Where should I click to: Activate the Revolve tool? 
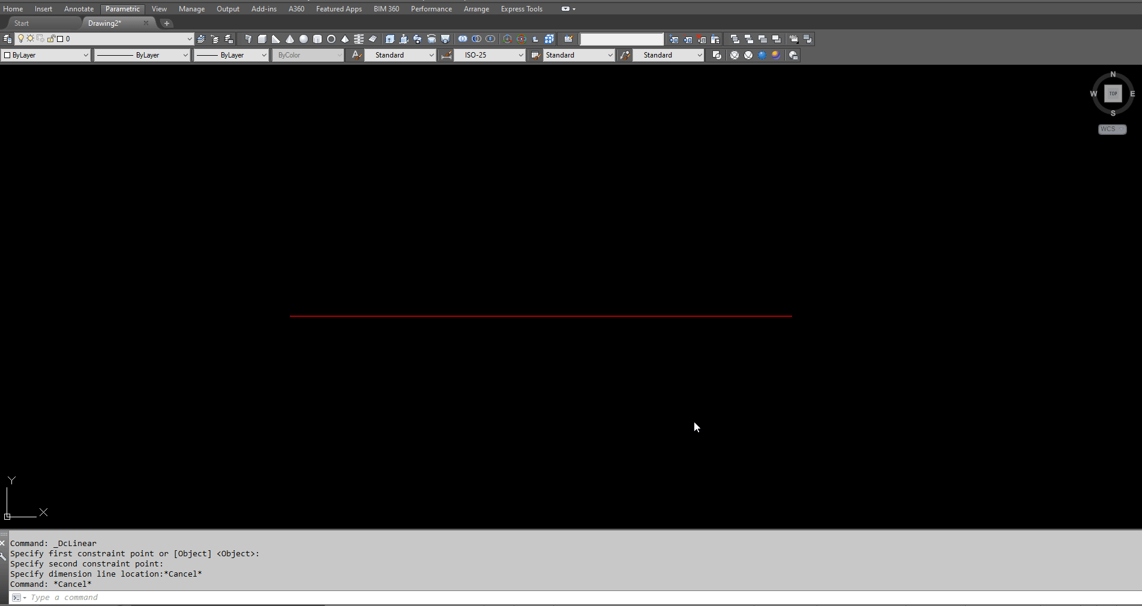click(431, 39)
